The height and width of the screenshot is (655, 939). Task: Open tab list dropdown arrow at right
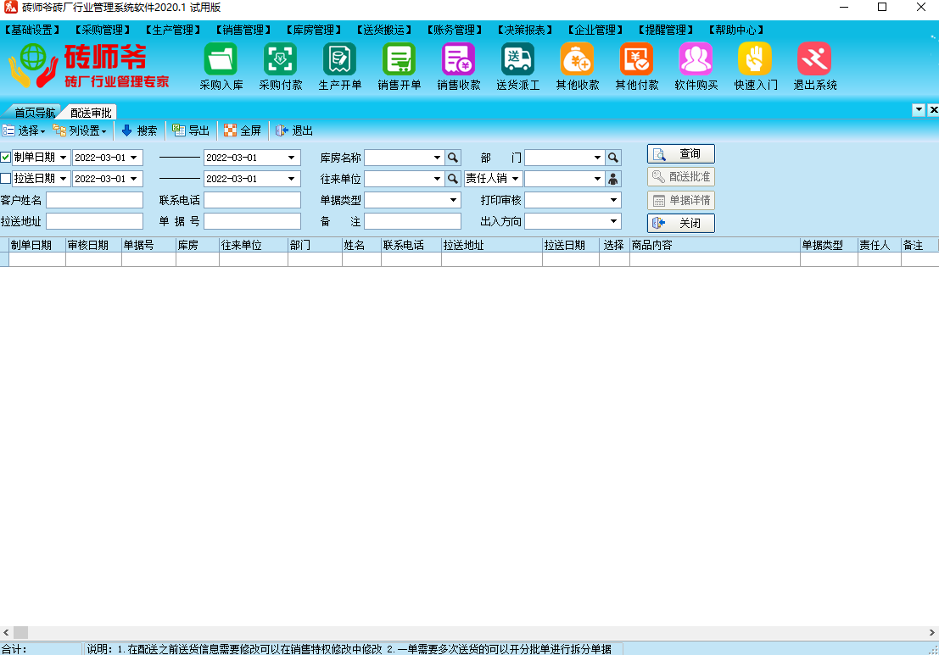pyautogui.click(x=919, y=110)
